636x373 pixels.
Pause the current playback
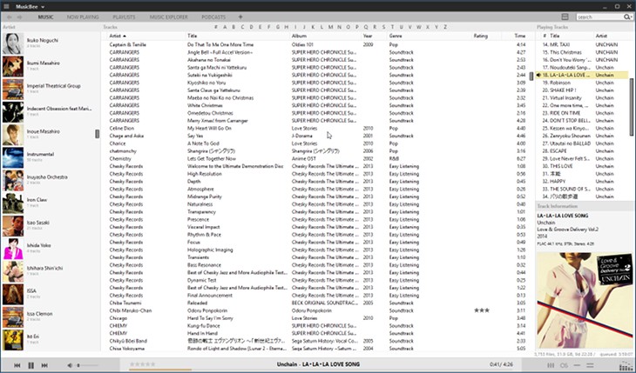[30, 365]
